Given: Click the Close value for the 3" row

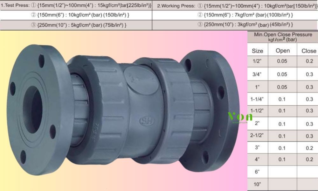Looking at the screenshot, I should [309, 148].
